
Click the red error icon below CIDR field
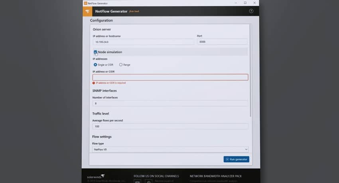(x=94, y=83)
